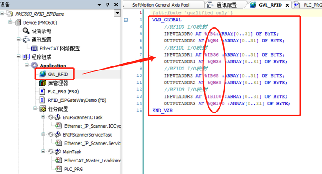Select the 设备诊断 magnifier icon
Image resolution: width=322 pixels, height=174 pixels.
[x=26, y=31]
